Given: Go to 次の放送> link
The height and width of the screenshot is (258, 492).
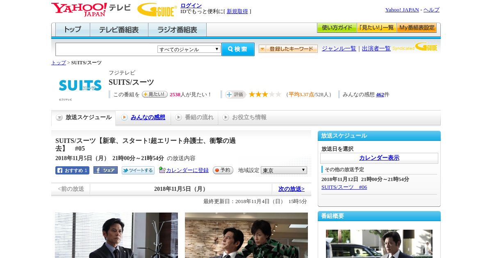Looking at the screenshot, I should pos(292,189).
